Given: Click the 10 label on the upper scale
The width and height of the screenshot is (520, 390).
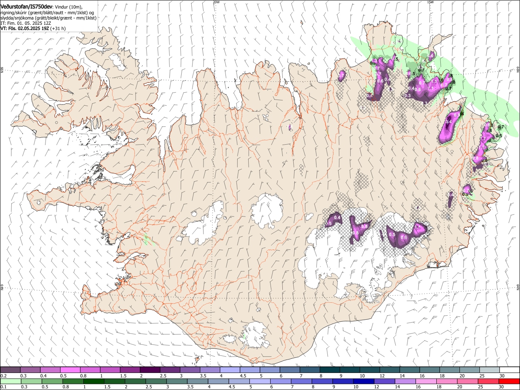Looking at the screenshot, I should [x=362, y=376].
